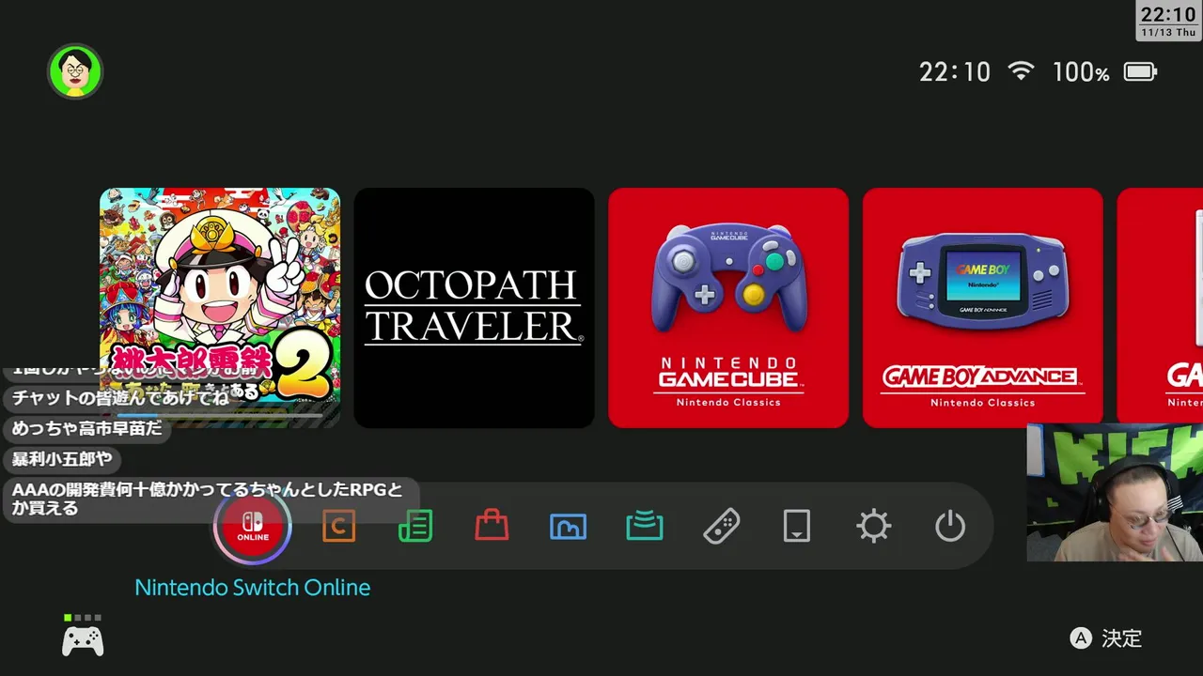
Task: Open the Controllers icon
Action: 721,527
